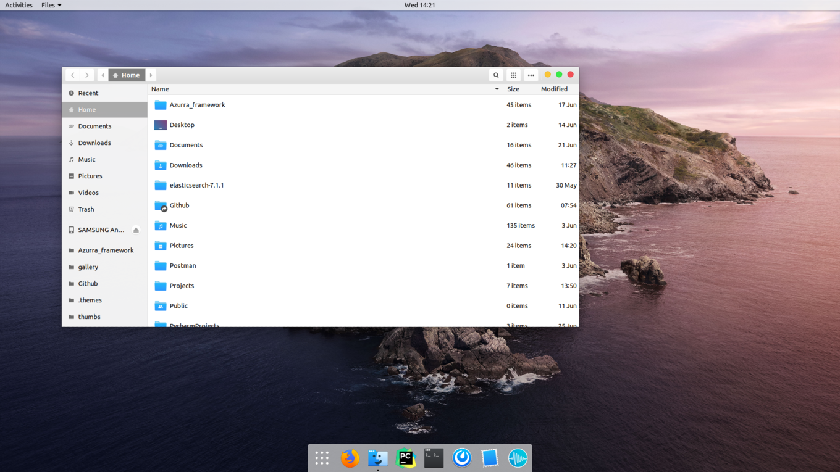Open the blue notepad dock app
This screenshot has width=840, height=472.
pos(490,458)
